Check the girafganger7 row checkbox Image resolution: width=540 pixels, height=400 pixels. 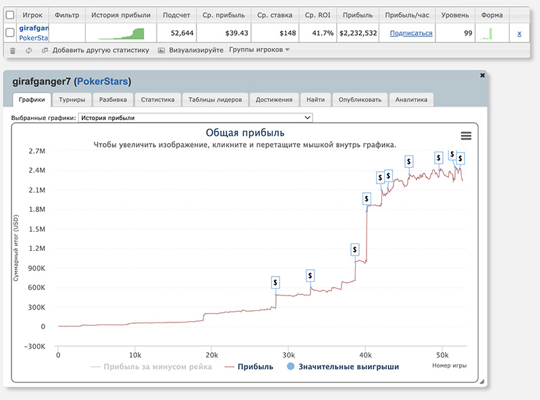tap(9, 33)
